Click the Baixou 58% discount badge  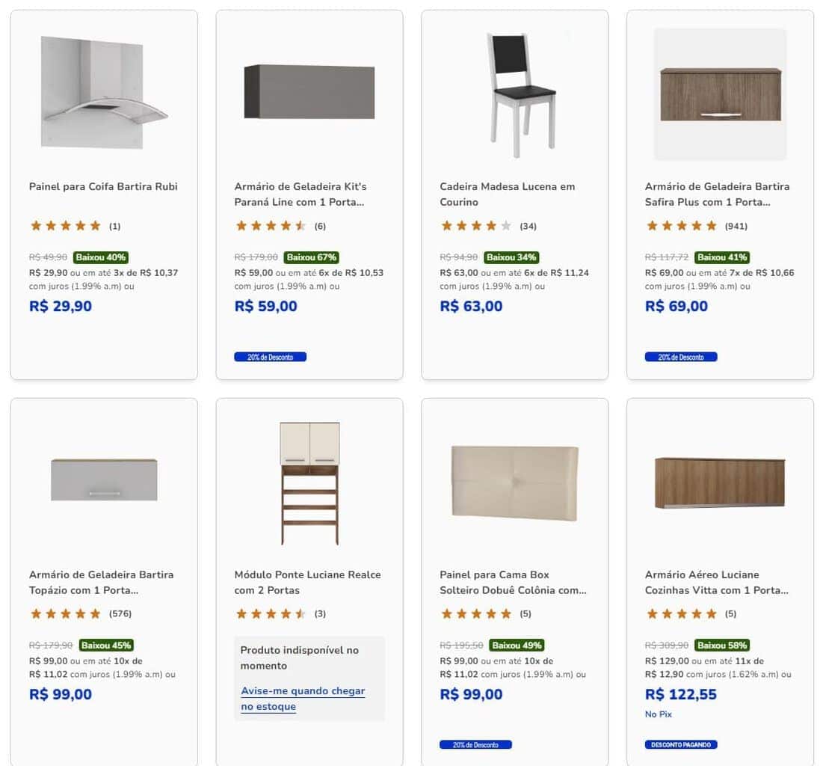[721, 646]
